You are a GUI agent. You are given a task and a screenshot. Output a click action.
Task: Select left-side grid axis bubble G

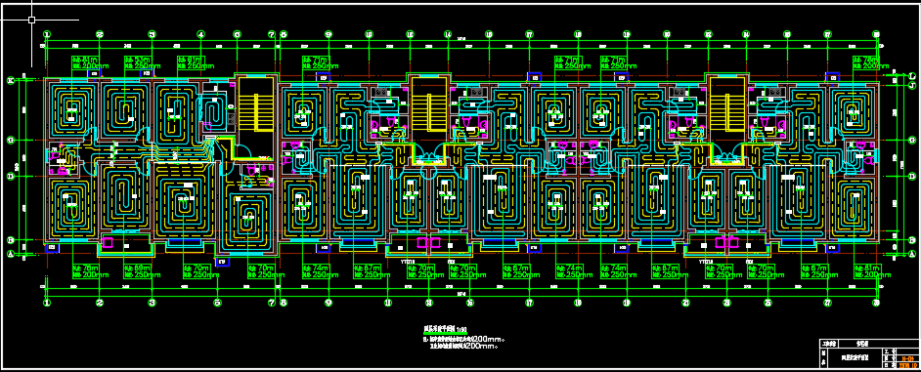pos(10,141)
